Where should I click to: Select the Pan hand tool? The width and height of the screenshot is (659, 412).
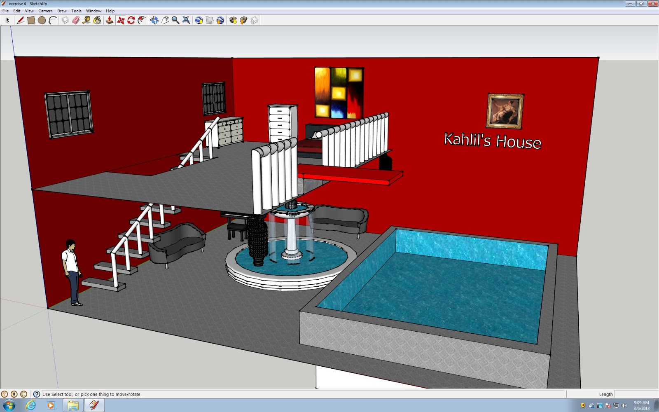point(165,20)
